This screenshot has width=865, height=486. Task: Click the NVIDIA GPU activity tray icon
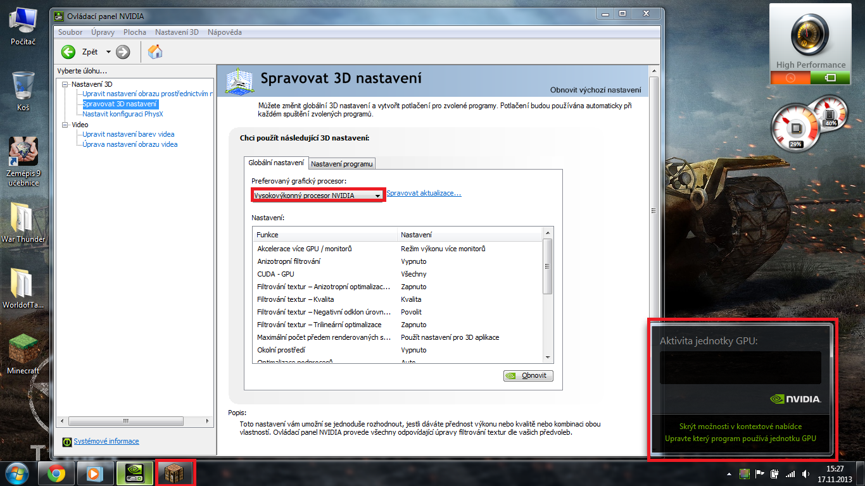(x=745, y=473)
